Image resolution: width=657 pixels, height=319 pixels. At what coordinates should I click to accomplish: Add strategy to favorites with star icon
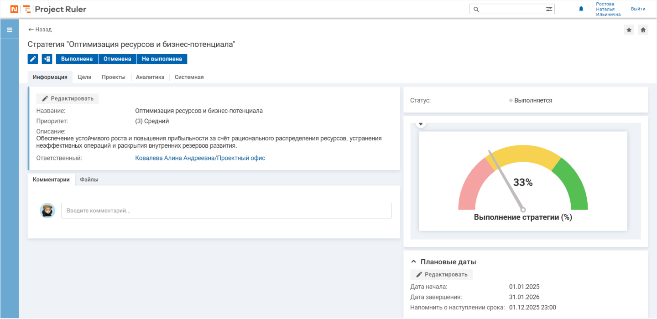629,30
